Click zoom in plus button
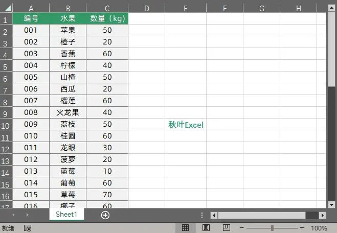337x233 pixels. tap(302, 228)
